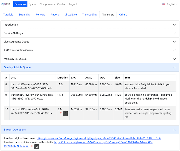Switch to the Transcoding tab
180x151 pixels.
89,15
